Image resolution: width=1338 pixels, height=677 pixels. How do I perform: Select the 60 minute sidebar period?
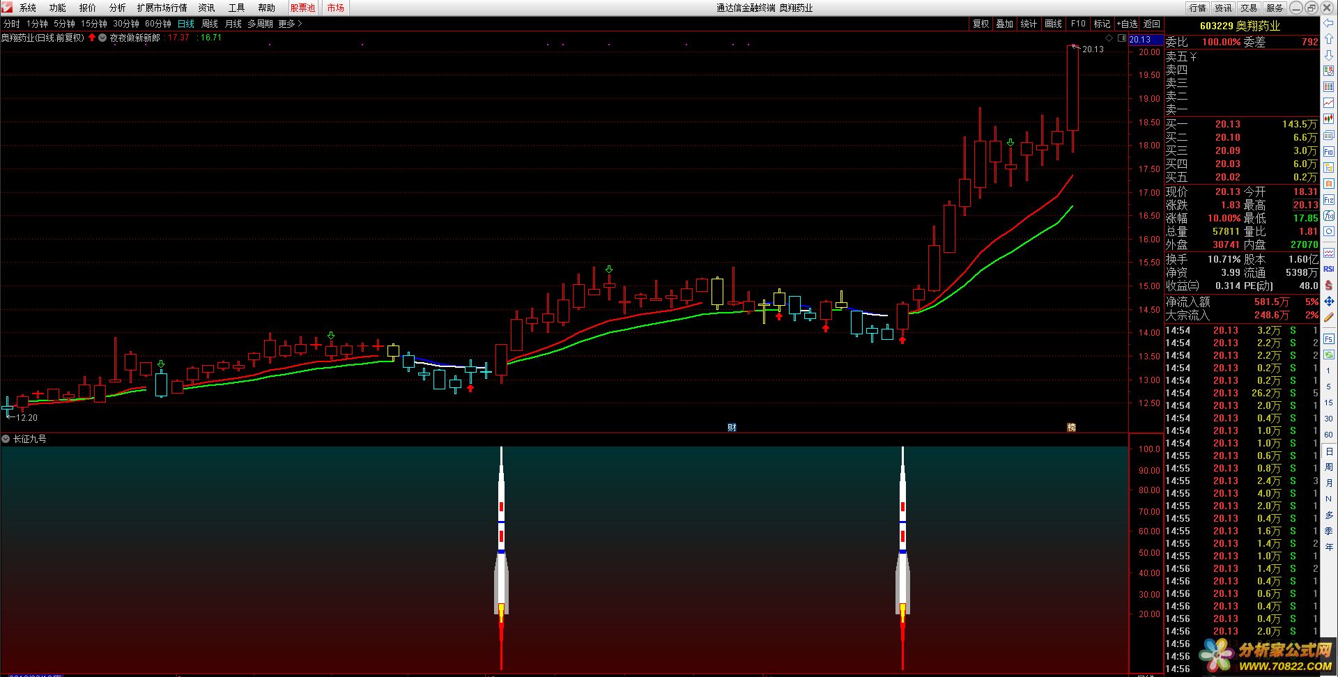pyautogui.click(x=1329, y=435)
